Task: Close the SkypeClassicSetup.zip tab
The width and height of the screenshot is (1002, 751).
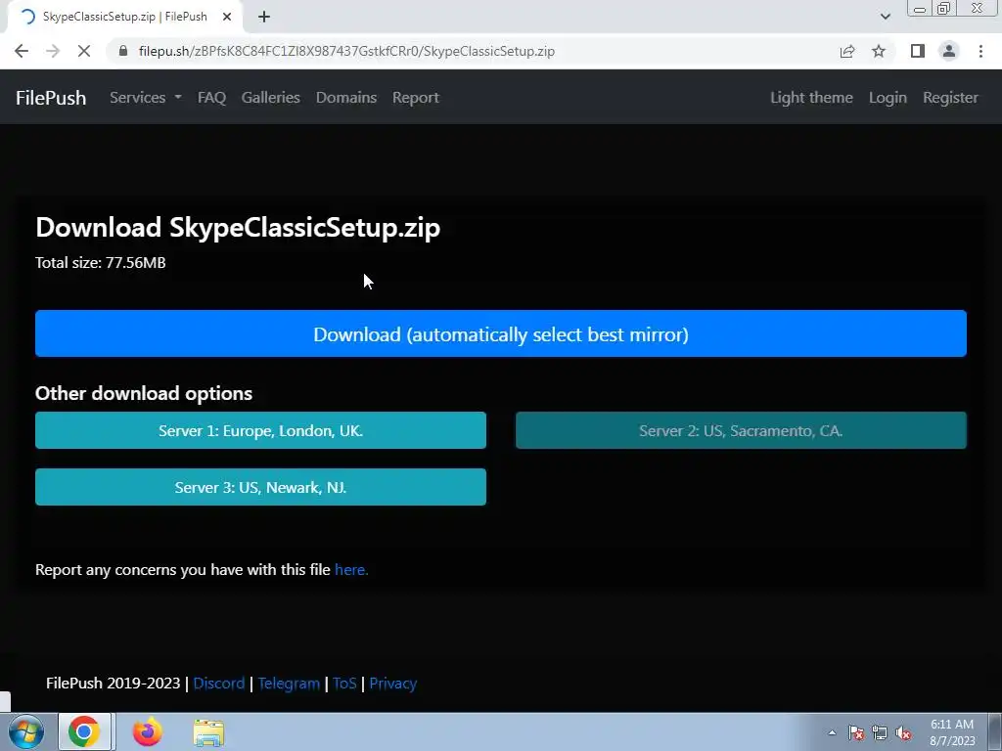Action: (227, 17)
